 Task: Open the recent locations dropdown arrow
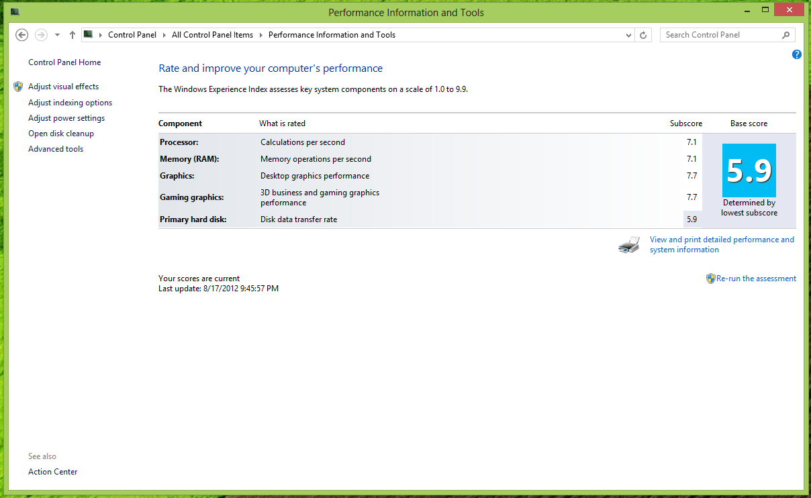[x=57, y=35]
